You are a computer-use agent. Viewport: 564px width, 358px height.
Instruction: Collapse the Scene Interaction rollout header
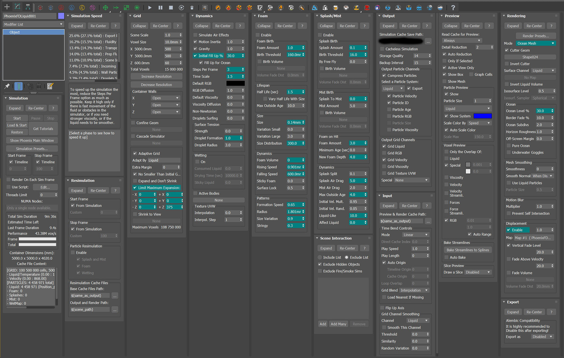pos(343,238)
